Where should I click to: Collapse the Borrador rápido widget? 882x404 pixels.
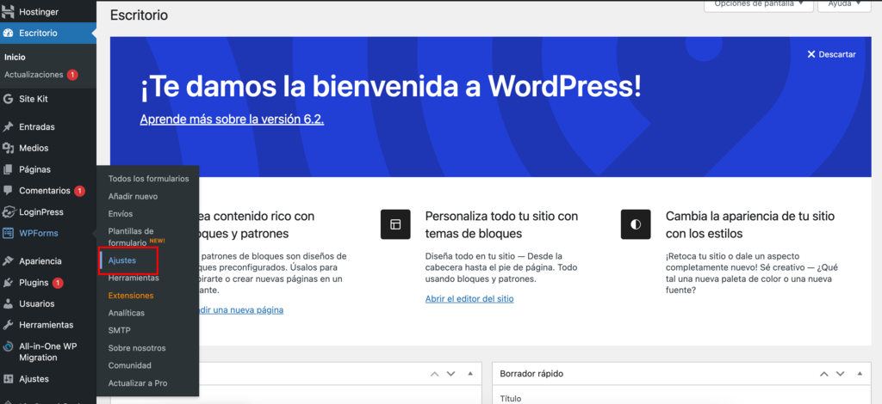click(860, 374)
